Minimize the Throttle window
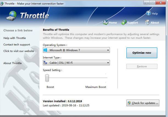168x117 pixels. pyautogui.click(x=147, y=3)
